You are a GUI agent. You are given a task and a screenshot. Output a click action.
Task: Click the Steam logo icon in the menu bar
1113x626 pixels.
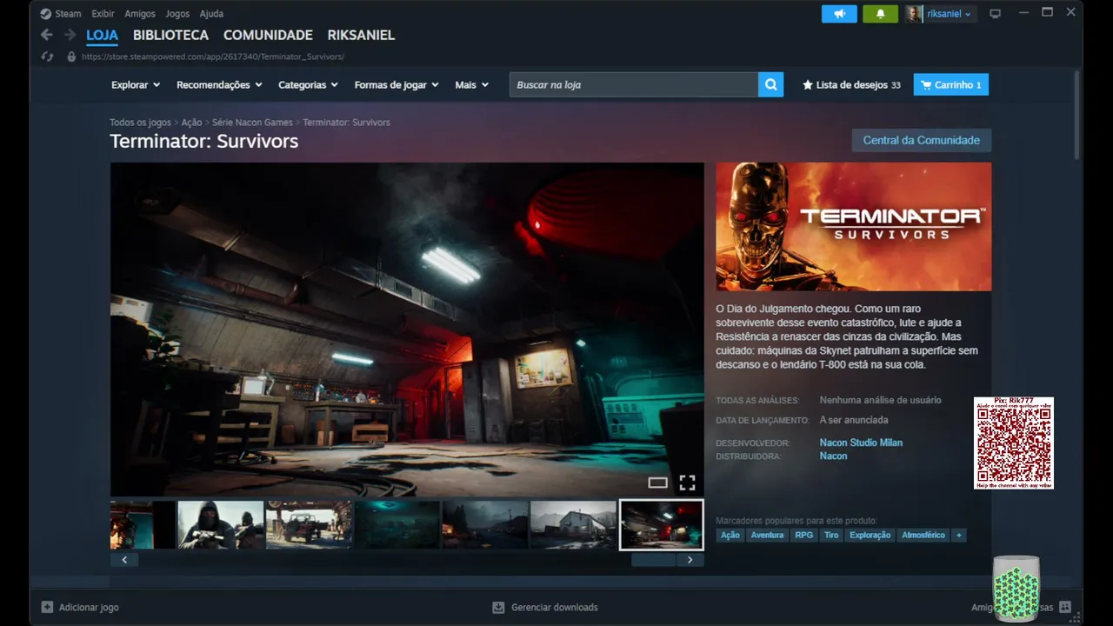tap(46, 14)
